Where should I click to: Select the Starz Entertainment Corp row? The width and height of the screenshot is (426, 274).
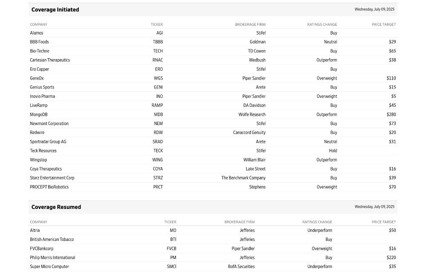pos(52,178)
